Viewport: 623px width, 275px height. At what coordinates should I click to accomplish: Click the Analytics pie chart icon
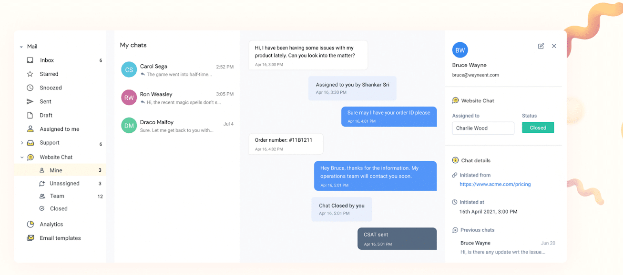click(x=31, y=224)
